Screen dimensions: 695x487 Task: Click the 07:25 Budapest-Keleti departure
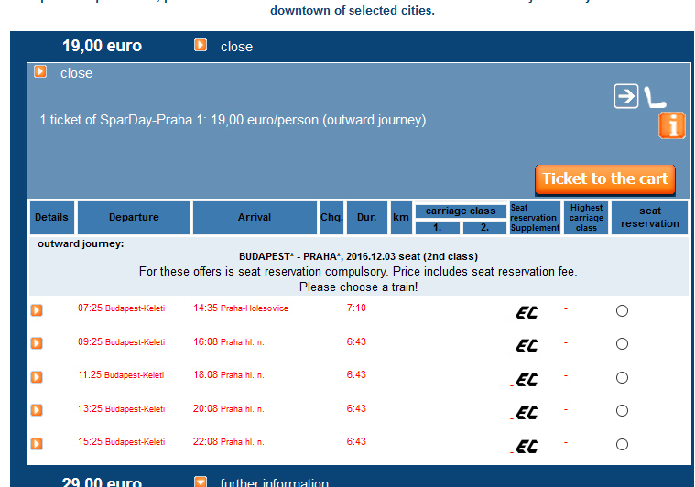coord(122,308)
